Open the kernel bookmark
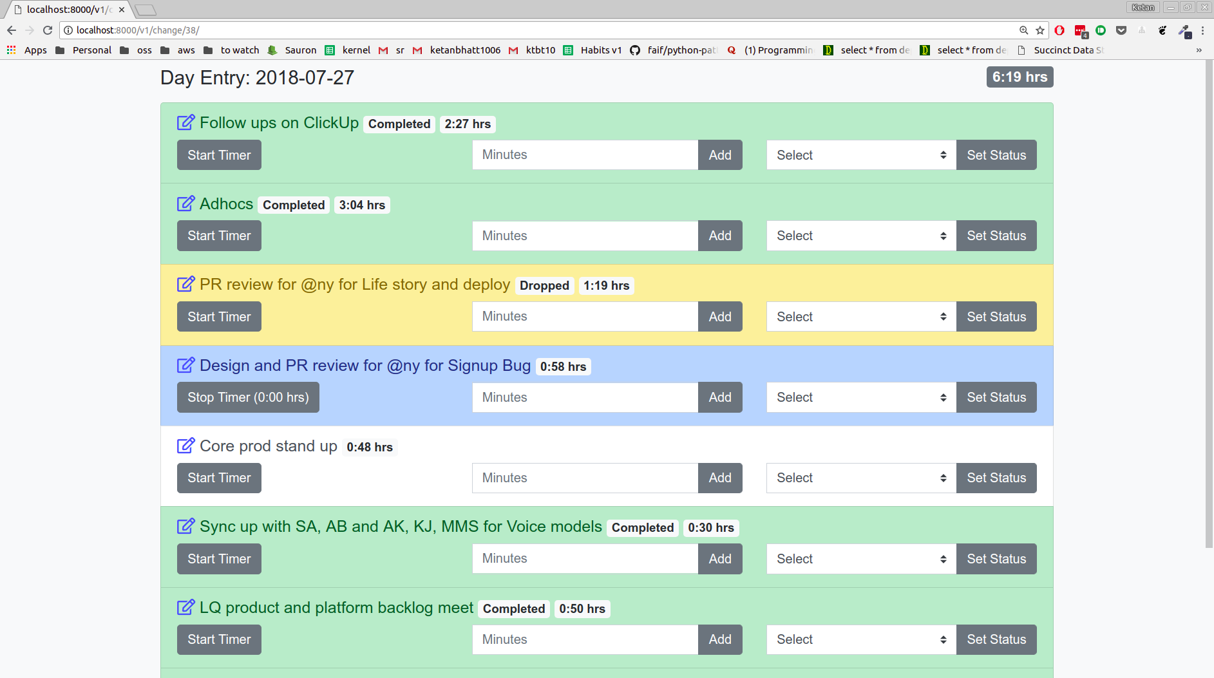This screenshot has height=678, width=1214. pos(348,50)
